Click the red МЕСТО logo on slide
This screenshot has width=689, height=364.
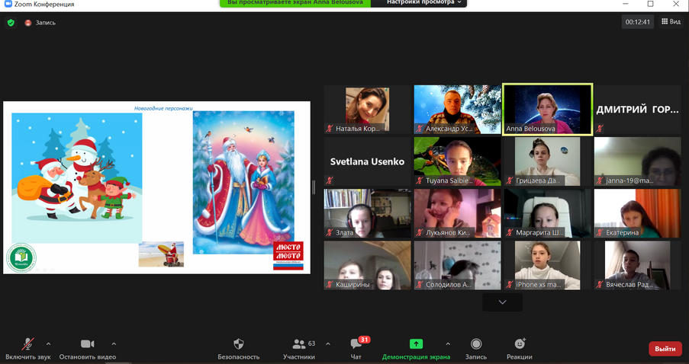[x=288, y=255]
